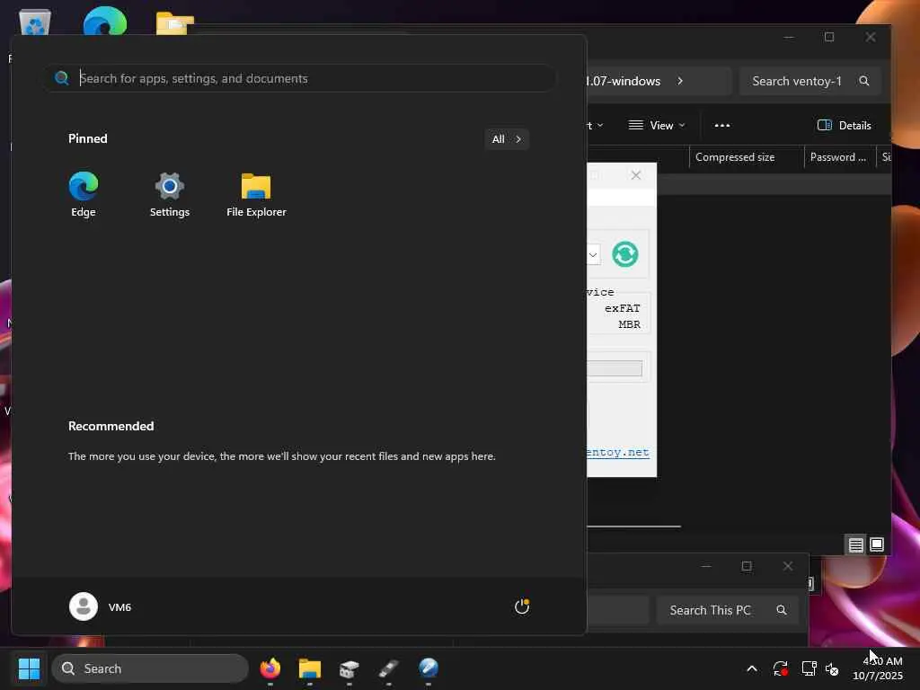Click the power button in Start menu
920x690 pixels.
click(522, 606)
